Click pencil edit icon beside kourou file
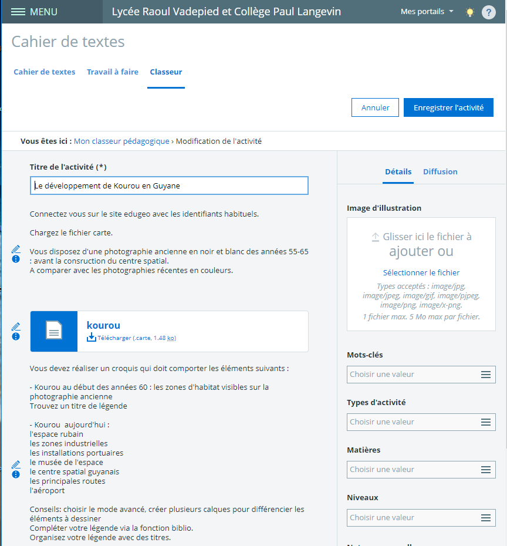Image resolution: width=507 pixels, height=546 pixels. [16, 326]
